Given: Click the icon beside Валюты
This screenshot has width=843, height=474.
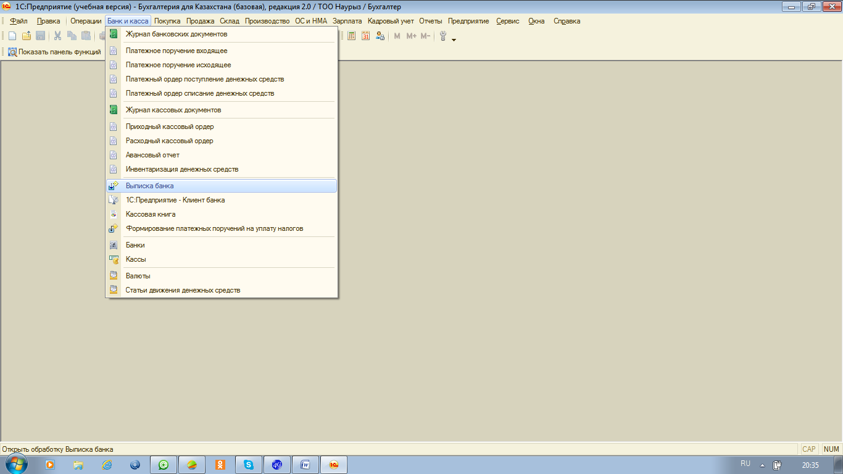Looking at the screenshot, I should [113, 276].
